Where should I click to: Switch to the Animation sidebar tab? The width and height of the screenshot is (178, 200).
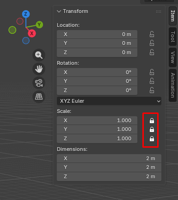[173, 85]
